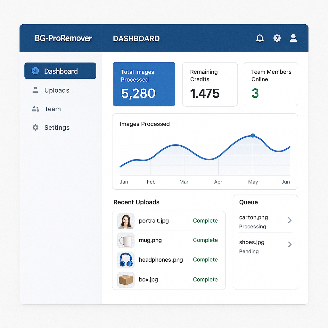
Task: Open the Team Members Online card
Action: (271, 84)
